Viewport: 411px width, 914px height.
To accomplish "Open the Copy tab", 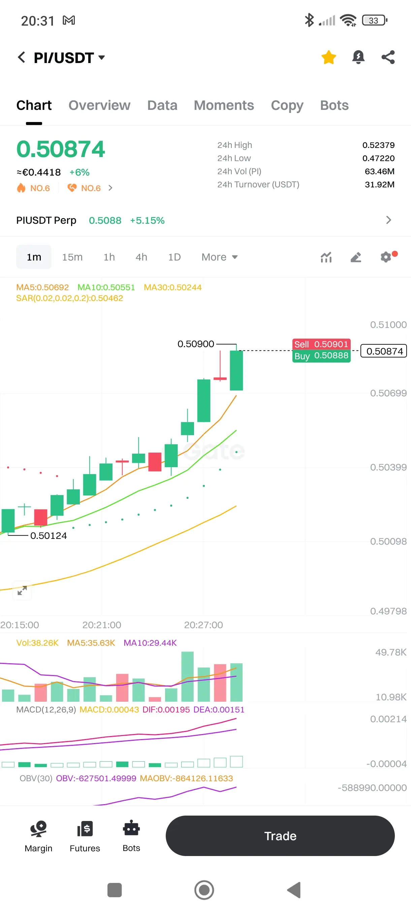I will pyautogui.click(x=287, y=105).
